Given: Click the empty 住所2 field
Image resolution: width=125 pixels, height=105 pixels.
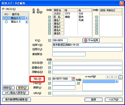Looking at the screenshot, I should coord(87,50).
